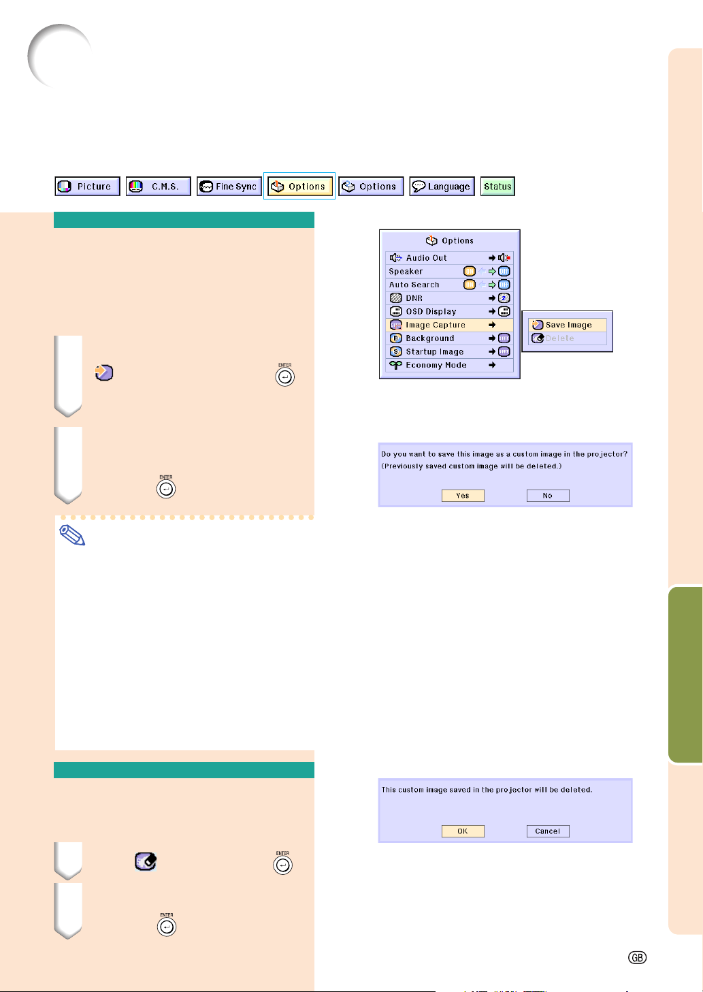Click the 'Startup Image' label text

[x=435, y=352]
